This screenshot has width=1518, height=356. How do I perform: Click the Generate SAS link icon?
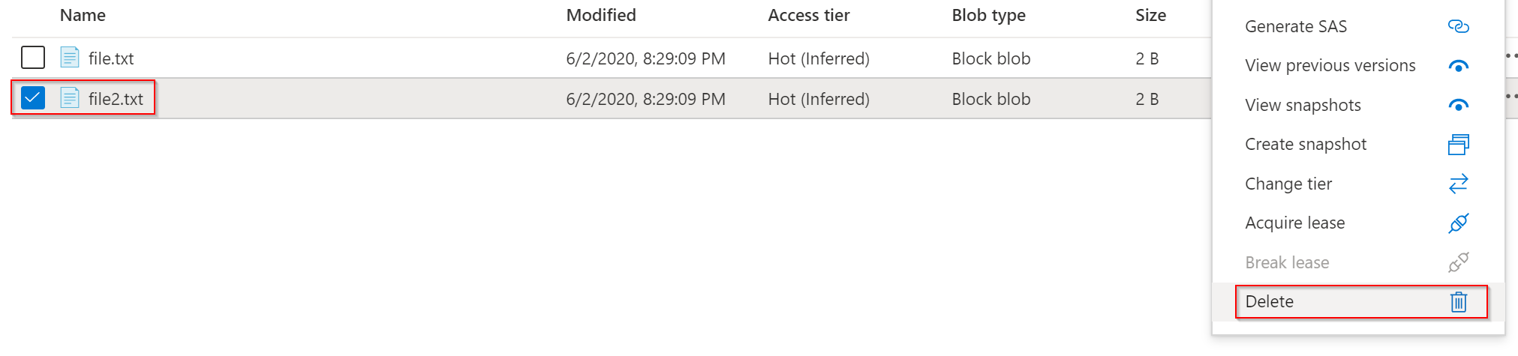pyautogui.click(x=1458, y=27)
